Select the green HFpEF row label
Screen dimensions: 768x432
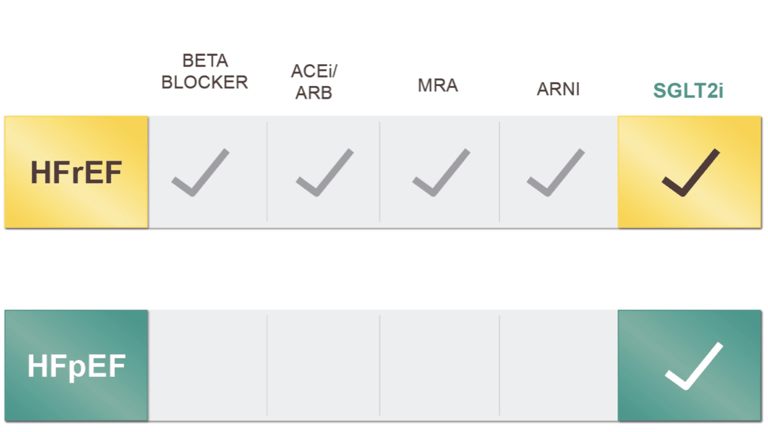(x=76, y=366)
